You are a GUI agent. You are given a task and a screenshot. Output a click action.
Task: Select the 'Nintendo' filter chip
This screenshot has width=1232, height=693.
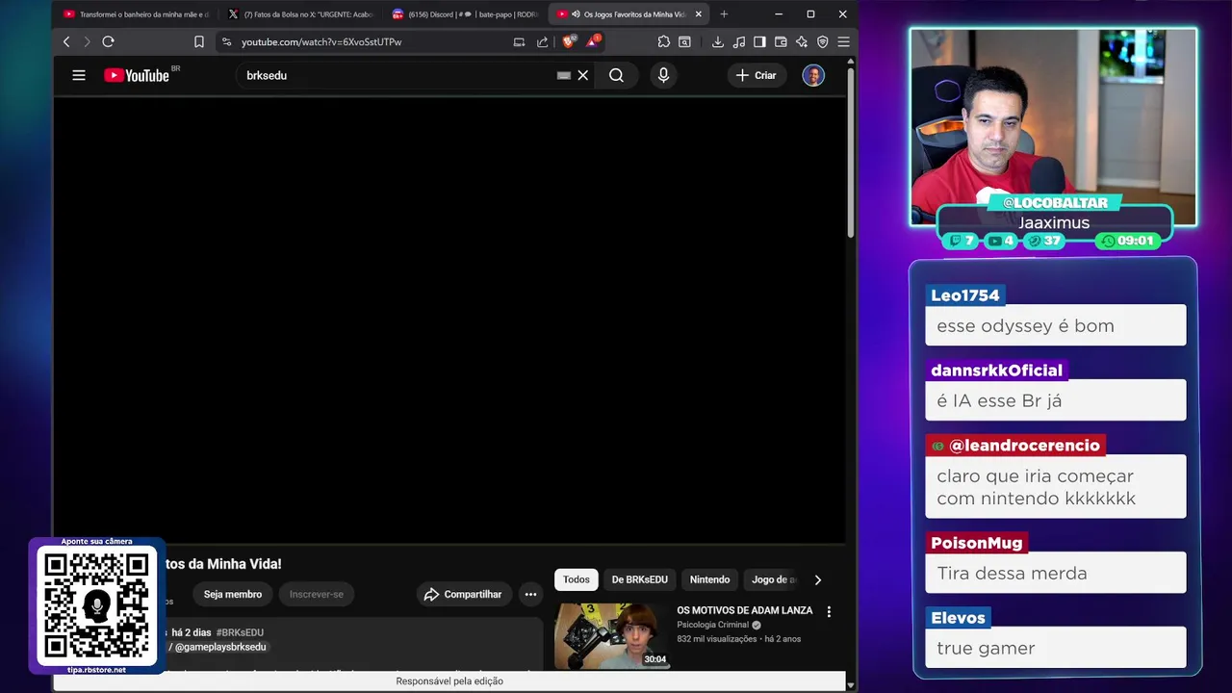point(709,579)
